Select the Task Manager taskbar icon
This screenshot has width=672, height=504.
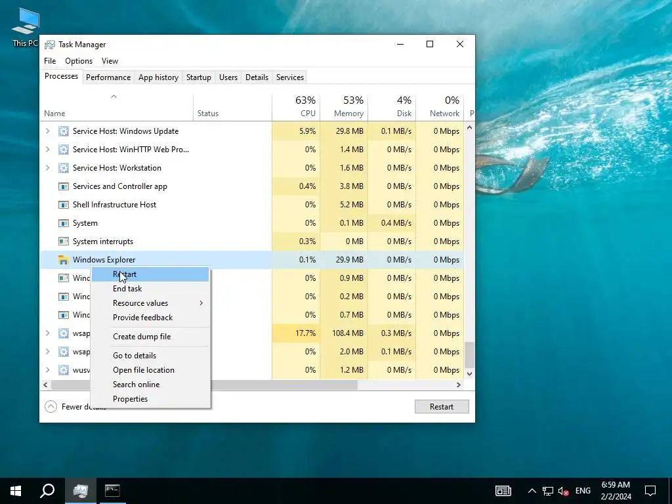point(80,491)
